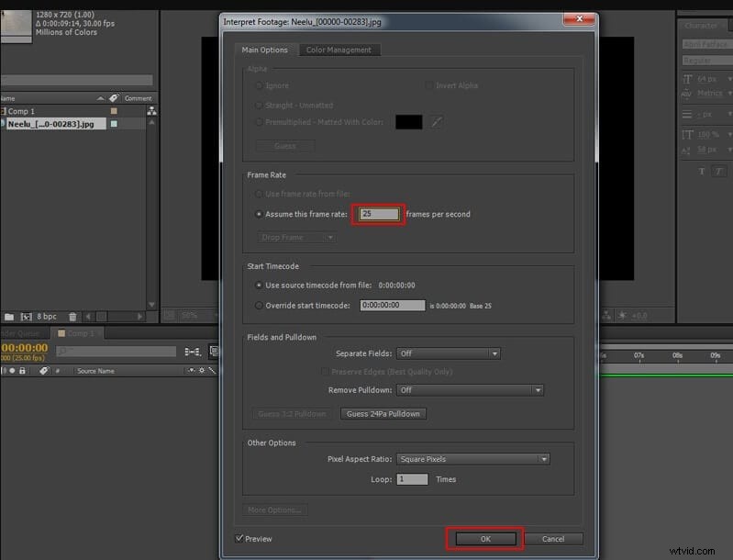
Task: Click the Override start timecode input field
Action: pos(393,305)
